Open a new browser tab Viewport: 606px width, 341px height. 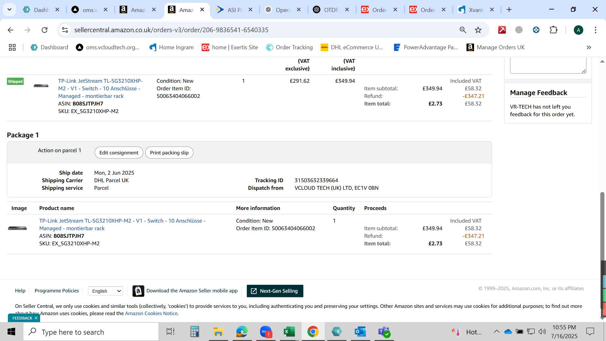click(x=509, y=10)
